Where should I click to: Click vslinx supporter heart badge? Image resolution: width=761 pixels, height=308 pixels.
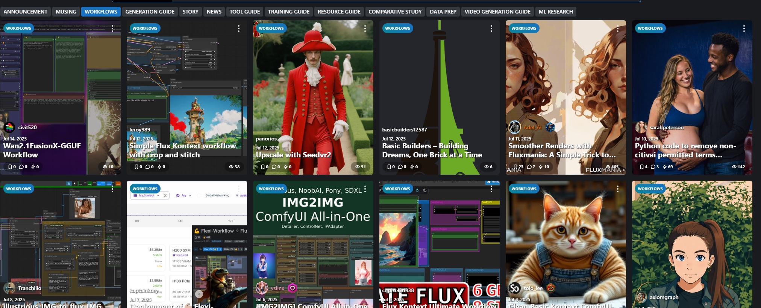(292, 288)
